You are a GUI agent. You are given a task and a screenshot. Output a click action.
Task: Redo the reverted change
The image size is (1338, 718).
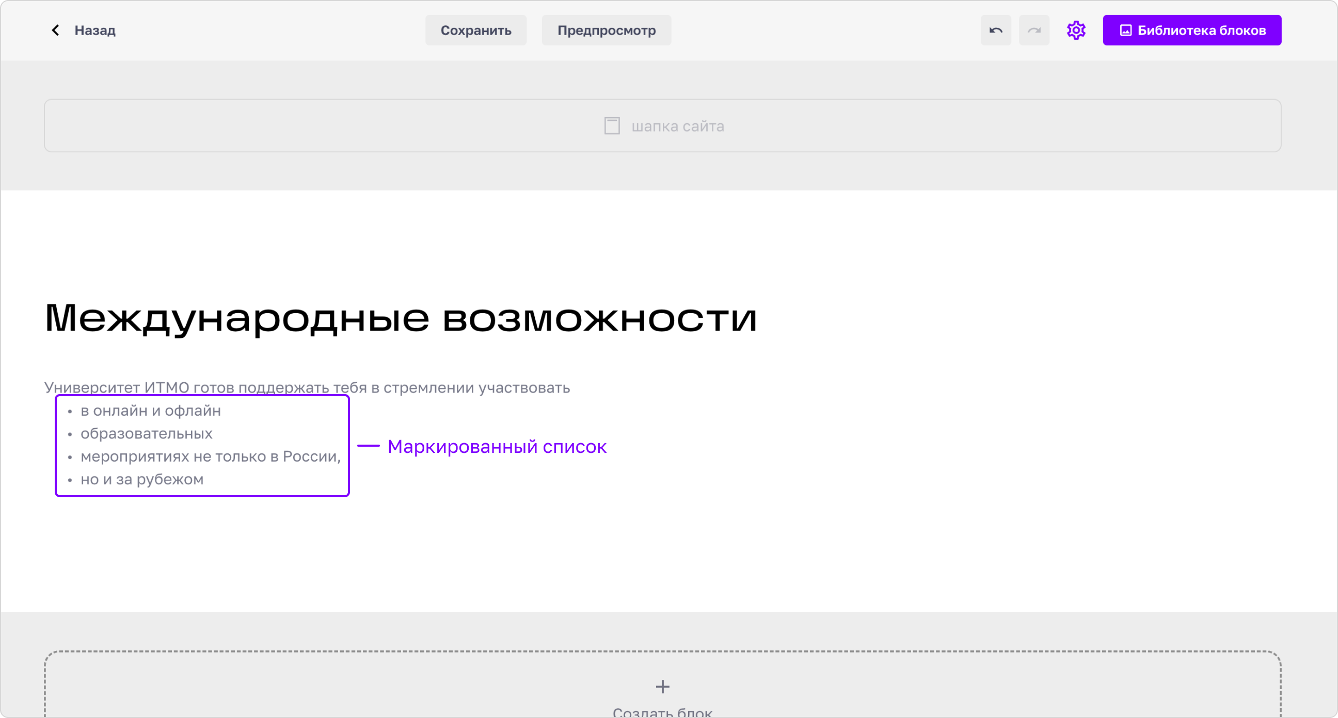(1034, 30)
